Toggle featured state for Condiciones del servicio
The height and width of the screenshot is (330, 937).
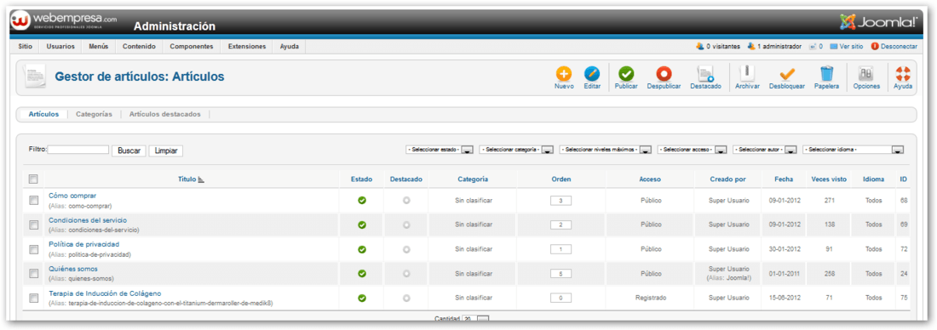pos(406,225)
